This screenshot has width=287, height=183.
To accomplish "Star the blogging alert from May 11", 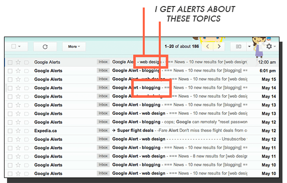I will pyautogui.click(x=18, y=148).
